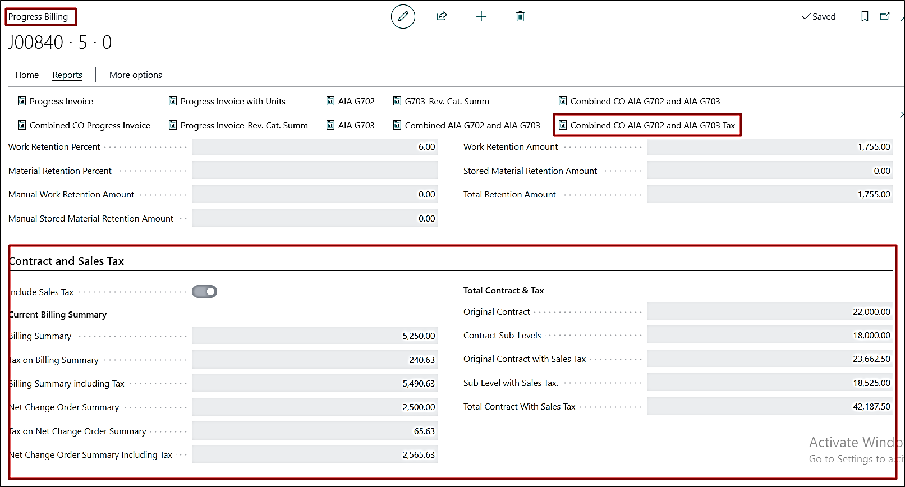Screen dimensions: 905x487
Task: Click the Contract and Sales Tax heading
Action: pyautogui.click(x=67, y=261)
